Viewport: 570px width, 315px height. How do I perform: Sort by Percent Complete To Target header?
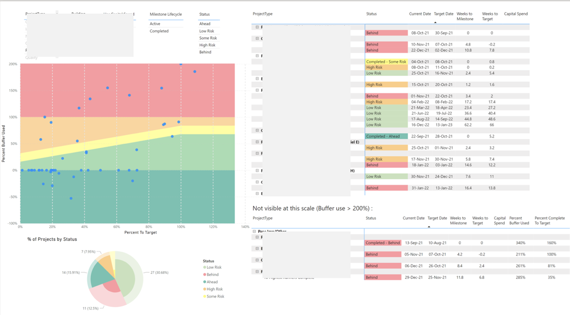click(x=550, y=221)
